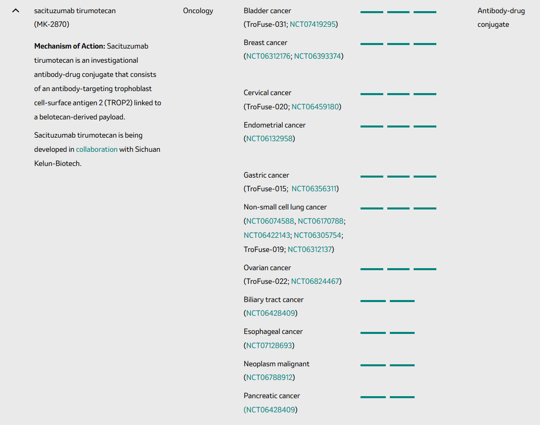
Task: Collapse the sacituzumab tirumotecan row chevron
Action: point(16,11)
